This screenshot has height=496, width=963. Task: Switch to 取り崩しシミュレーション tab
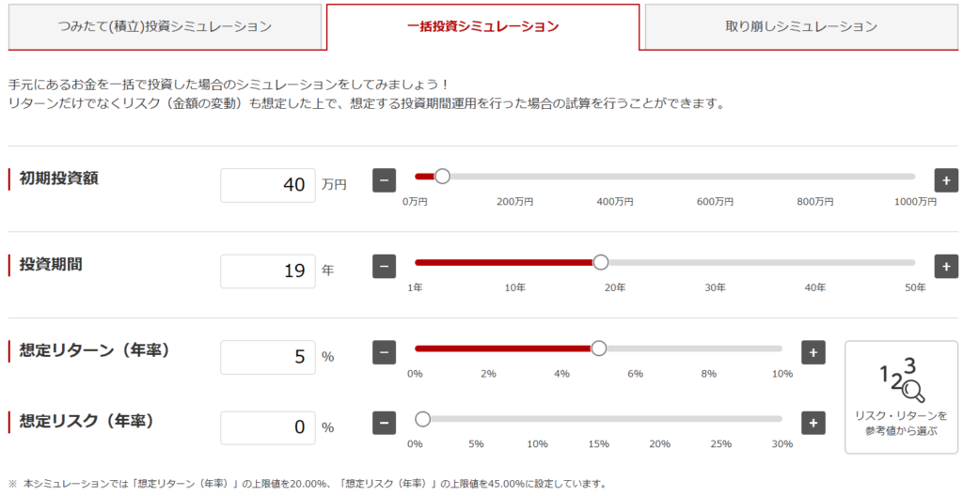point(801,26)
